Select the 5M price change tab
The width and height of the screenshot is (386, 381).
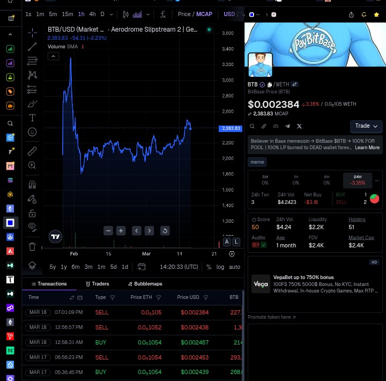(x=265, y=180)
